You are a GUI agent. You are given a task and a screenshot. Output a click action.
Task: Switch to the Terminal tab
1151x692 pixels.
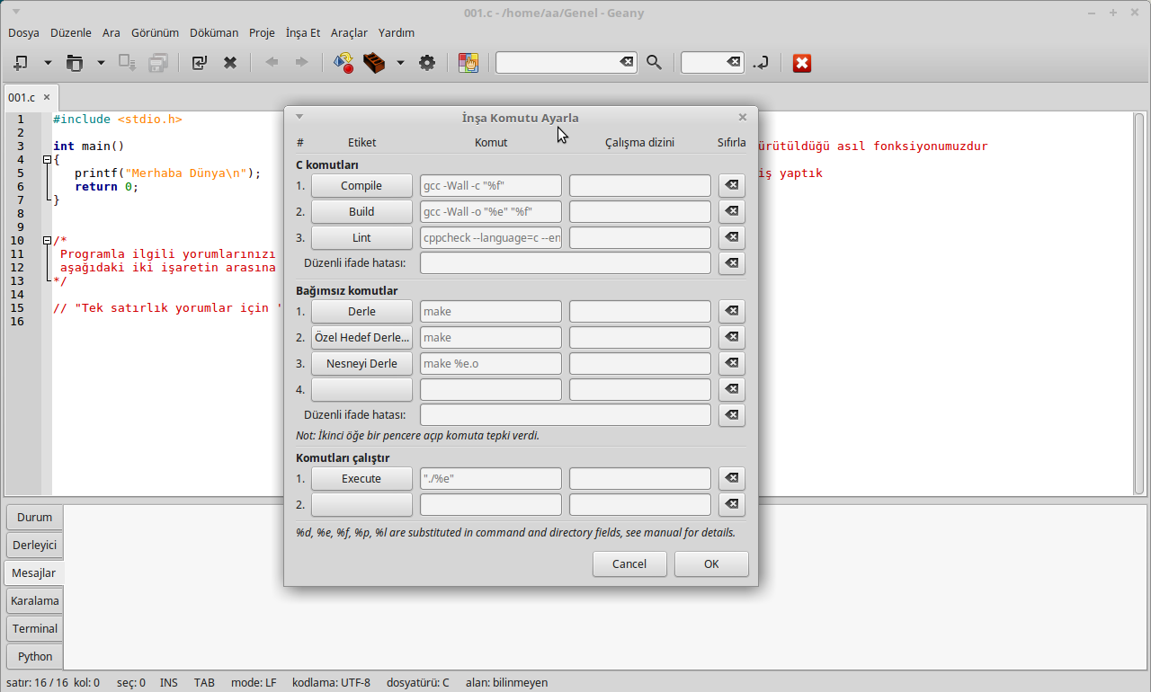point(35,628)
